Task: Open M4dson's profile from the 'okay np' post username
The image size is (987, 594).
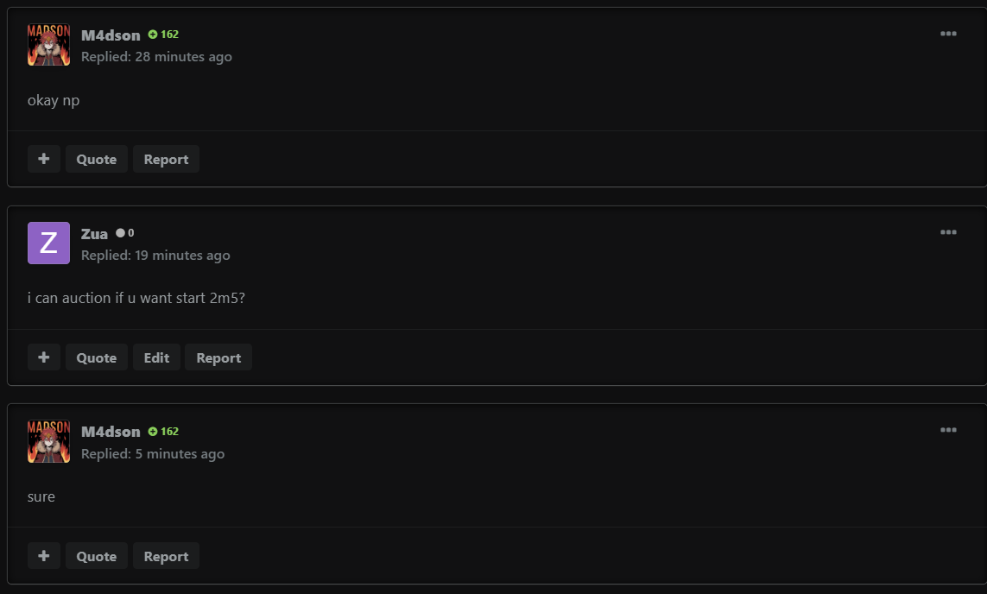Action: (x=111, y=35)
